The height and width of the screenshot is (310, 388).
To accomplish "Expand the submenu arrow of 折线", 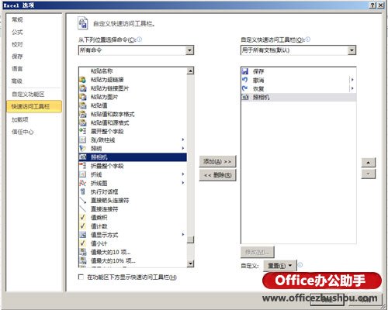I will 183,174.
